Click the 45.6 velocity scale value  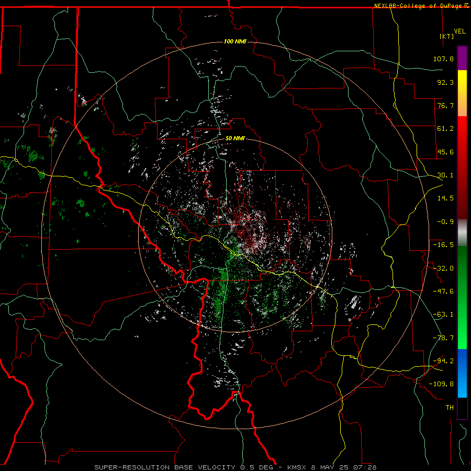(x=445, y=152)
